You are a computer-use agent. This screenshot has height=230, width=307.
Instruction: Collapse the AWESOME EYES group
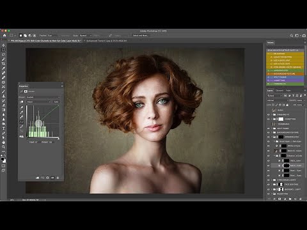click(272, 137)
